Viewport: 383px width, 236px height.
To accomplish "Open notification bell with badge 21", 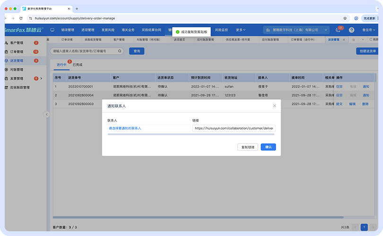I will point(338,30).
